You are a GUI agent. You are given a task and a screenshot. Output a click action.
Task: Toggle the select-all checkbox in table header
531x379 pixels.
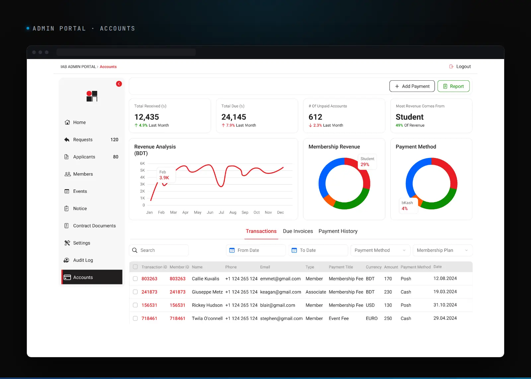point(135,267)
